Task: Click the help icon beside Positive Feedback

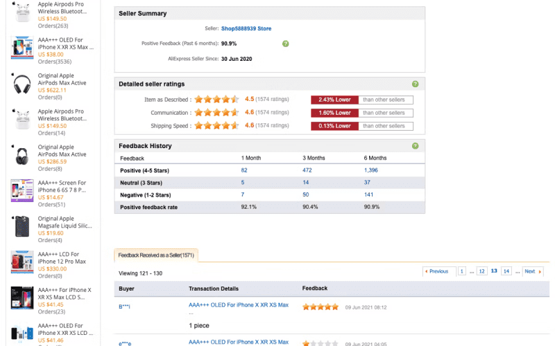Action: (286, 44)
